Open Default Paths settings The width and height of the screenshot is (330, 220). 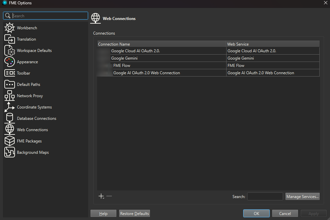(x=28, y=85)
